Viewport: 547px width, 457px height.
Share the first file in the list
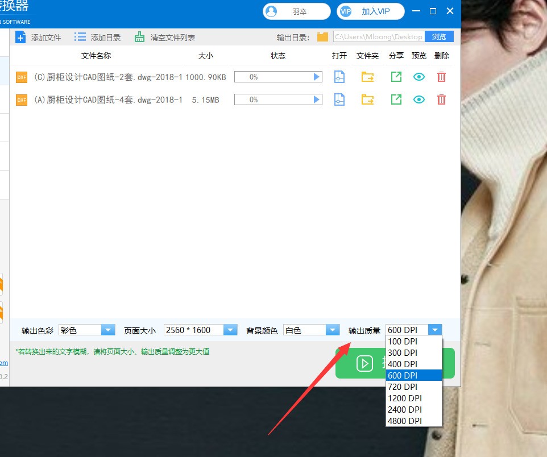(396, 77)
